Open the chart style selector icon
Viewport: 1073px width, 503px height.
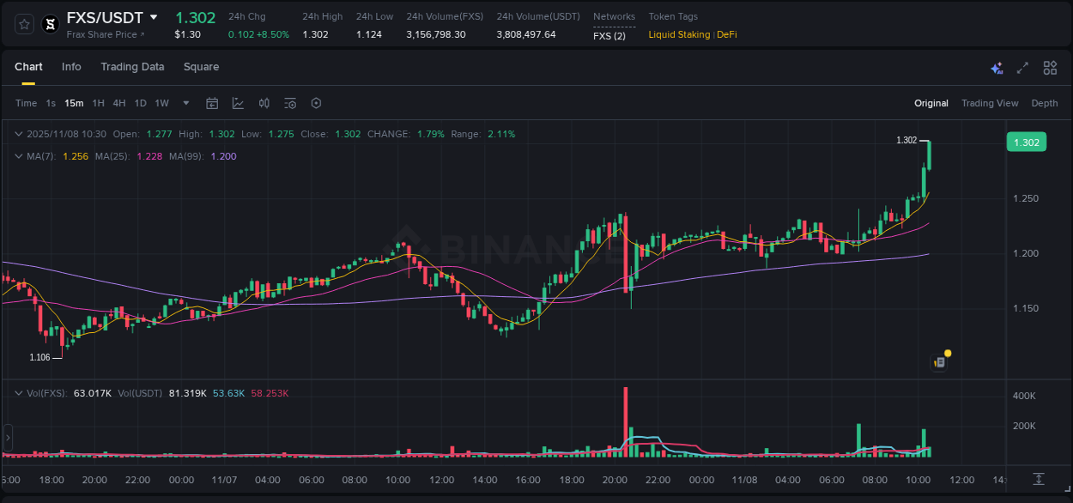click(x=238, y=102)
